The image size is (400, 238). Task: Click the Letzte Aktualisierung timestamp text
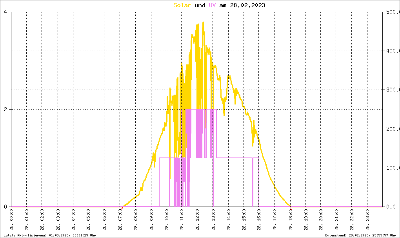coord(50,235)
